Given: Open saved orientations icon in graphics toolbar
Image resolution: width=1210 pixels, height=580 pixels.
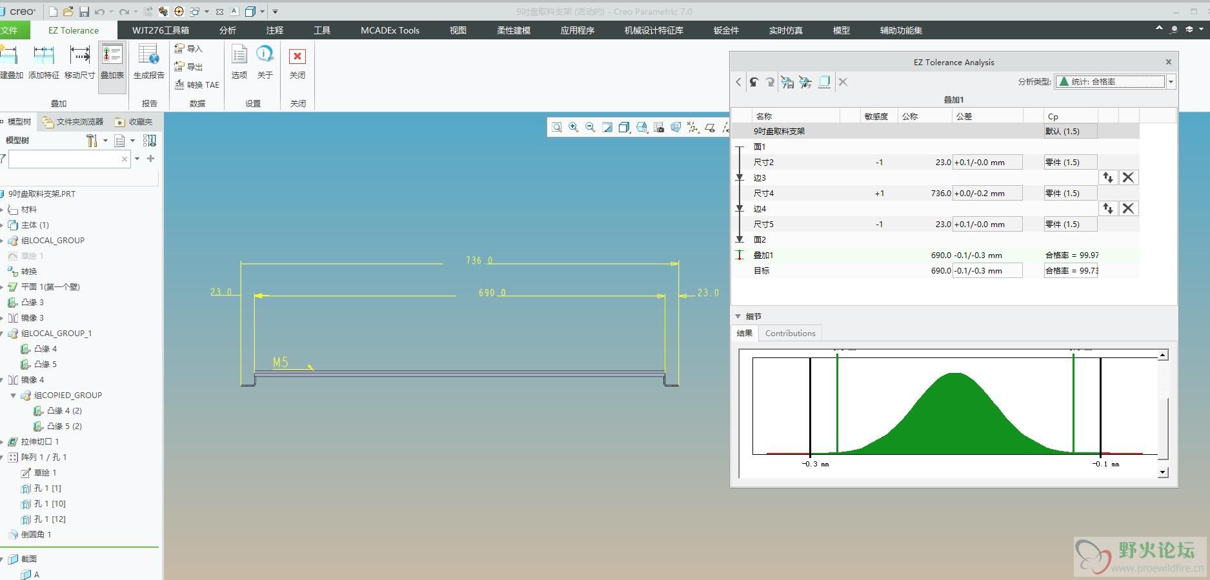Looking at the screenshot, I should point(641,128).
